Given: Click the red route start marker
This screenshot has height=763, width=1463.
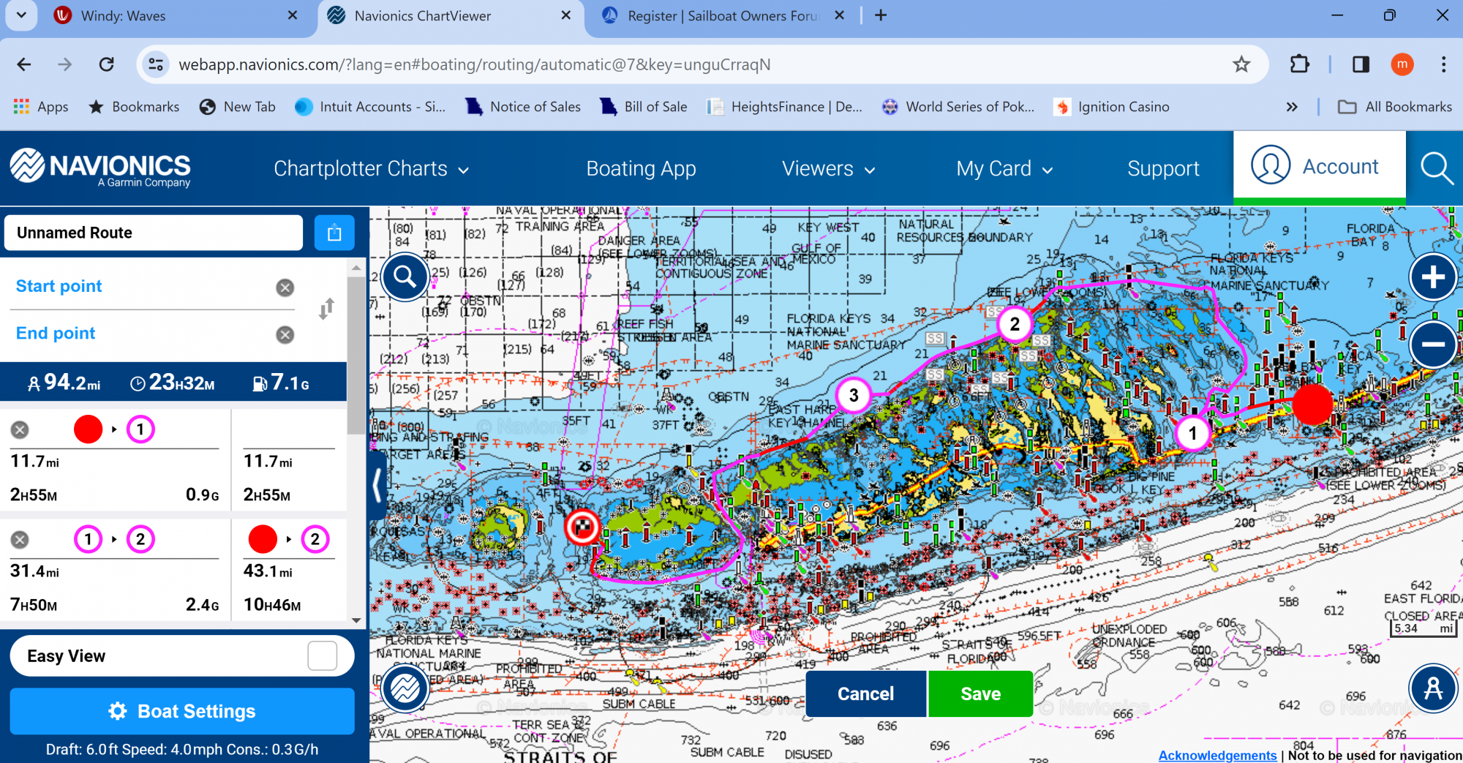Looking at the screenshot, I should 1313,404.
